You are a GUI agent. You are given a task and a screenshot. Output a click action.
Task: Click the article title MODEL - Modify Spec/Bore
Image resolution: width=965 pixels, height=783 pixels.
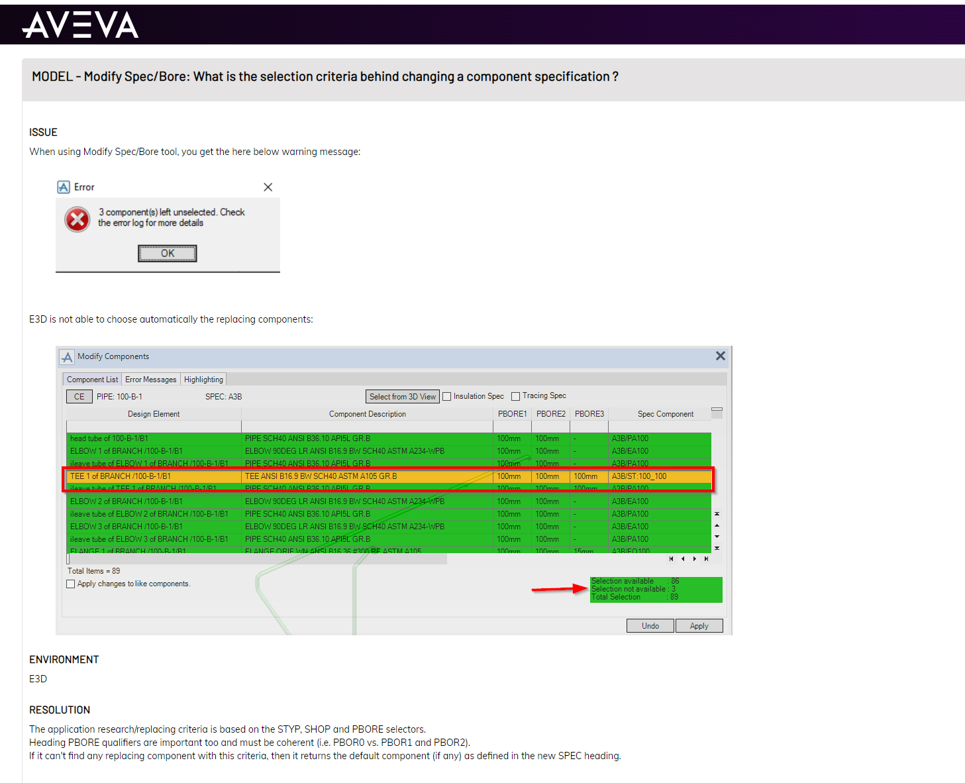tap(325, 77)
